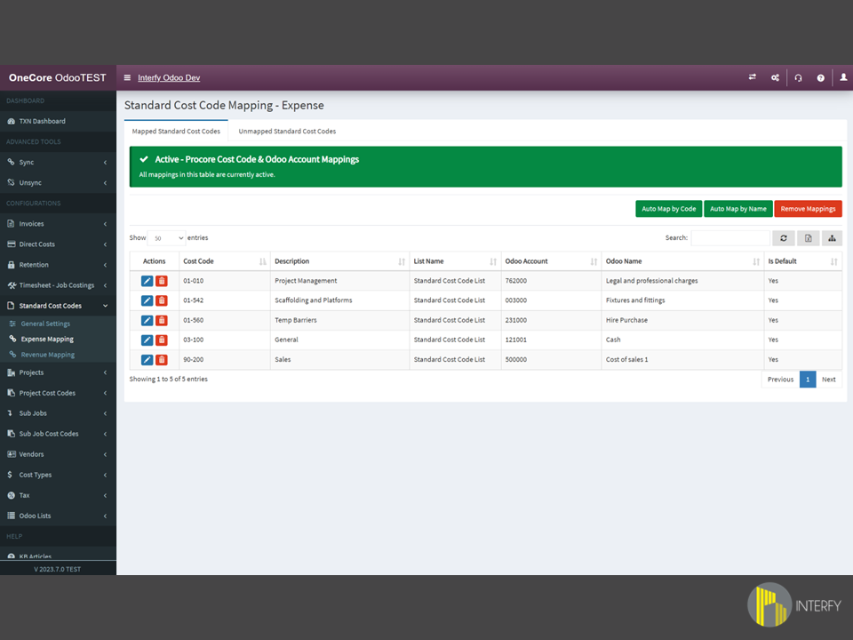Screen dimensions: 853x640
Task: Switch to Unmapped Standard Cost Codes tab
Action: pos(287,132)
